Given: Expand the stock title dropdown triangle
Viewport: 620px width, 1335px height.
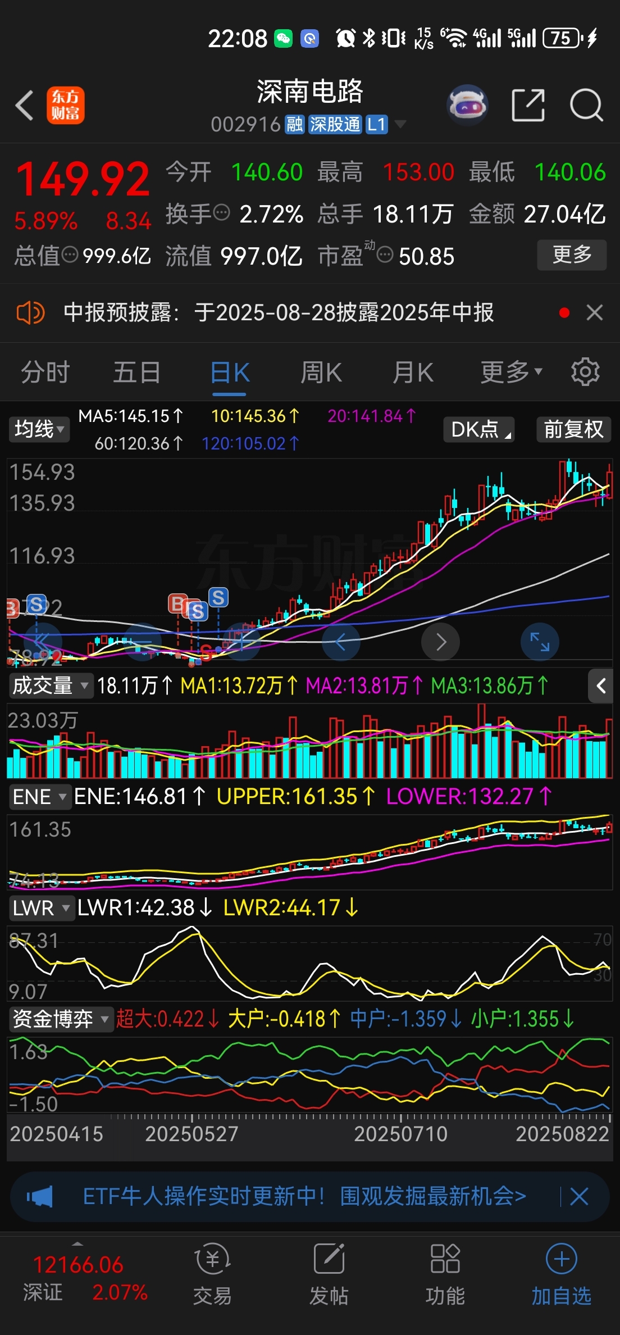Looking at the screenshot, I should (x=400, y=124).
